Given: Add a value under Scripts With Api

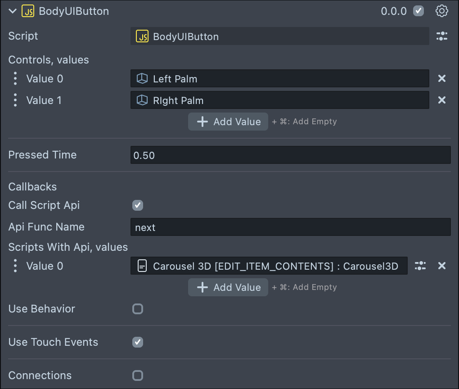Looking at the screenshot, I should tap(228, 287).
